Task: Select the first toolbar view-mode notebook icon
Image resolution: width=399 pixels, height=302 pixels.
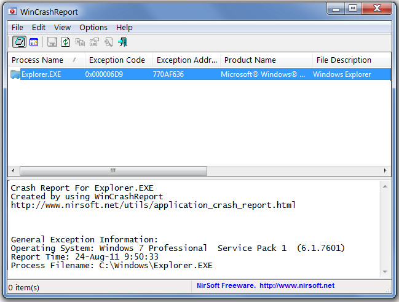Action: click(x=19, y=42)
